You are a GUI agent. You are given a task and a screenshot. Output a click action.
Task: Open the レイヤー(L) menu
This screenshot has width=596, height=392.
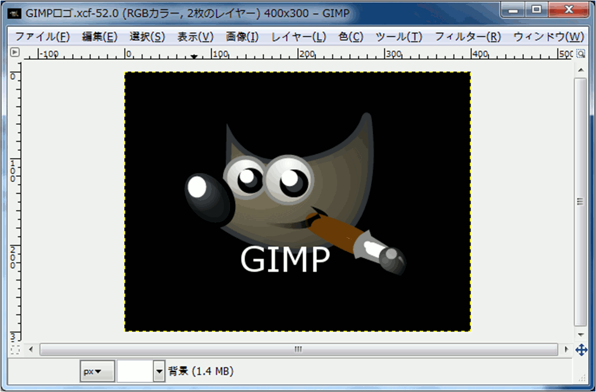pyautogui.click(x=298, y=37)
